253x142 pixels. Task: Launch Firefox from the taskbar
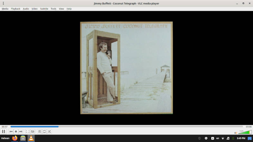coord(15,138)
